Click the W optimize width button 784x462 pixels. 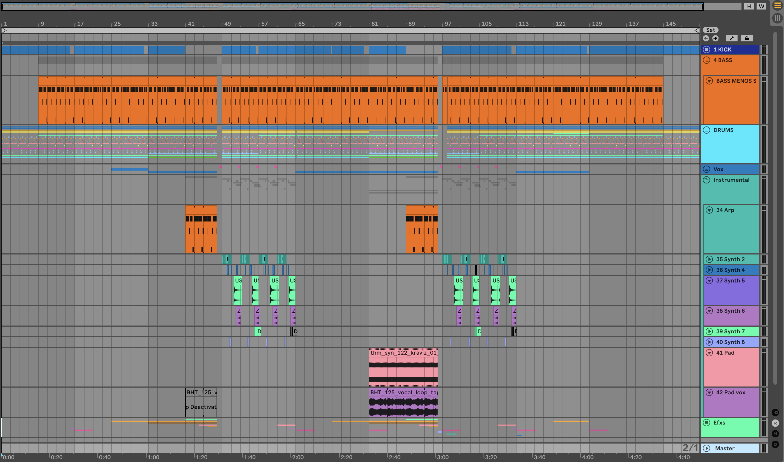[761, 6]
